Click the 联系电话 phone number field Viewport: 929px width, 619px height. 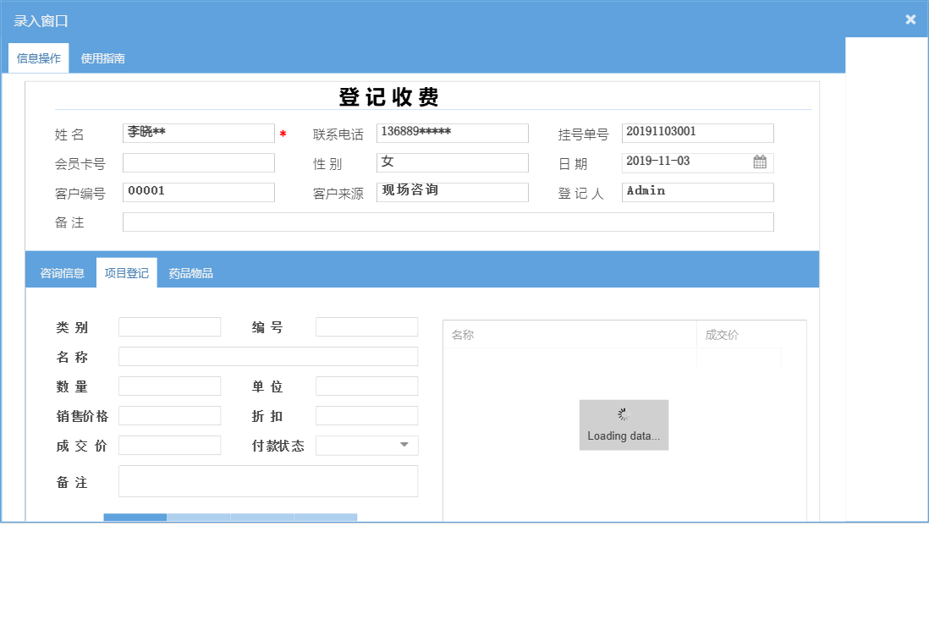tap(452, 133)
